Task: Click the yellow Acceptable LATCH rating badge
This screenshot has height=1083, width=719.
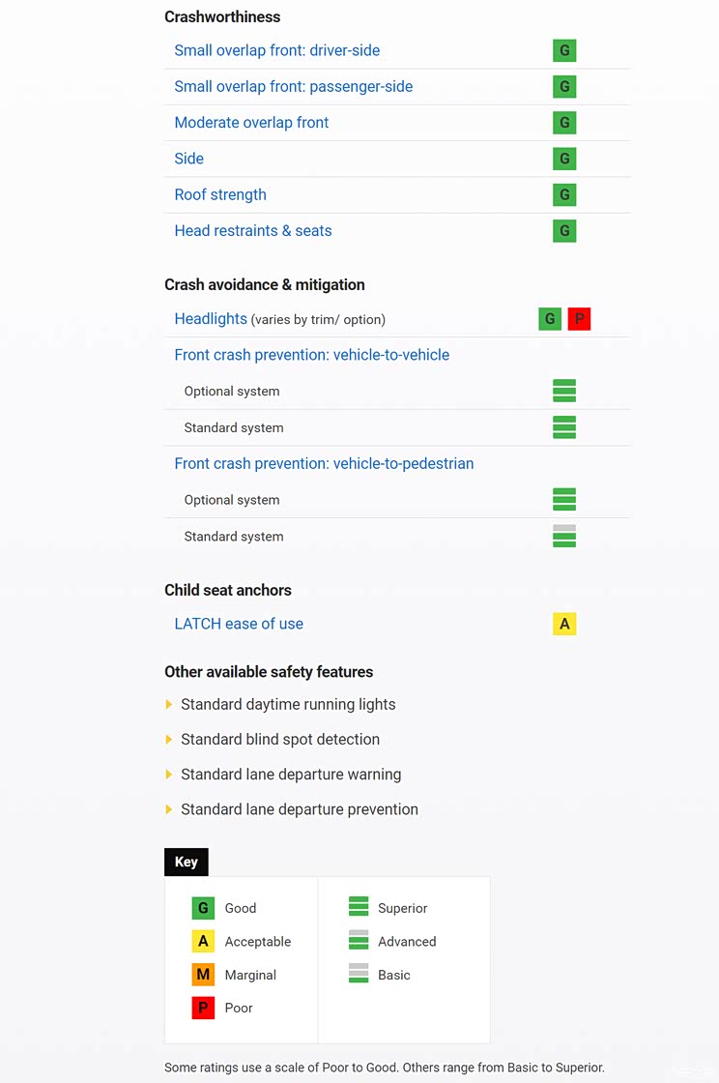Action: pyautogui.click(x=564, y=624)
